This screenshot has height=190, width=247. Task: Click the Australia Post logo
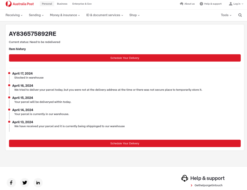[20, 4]
